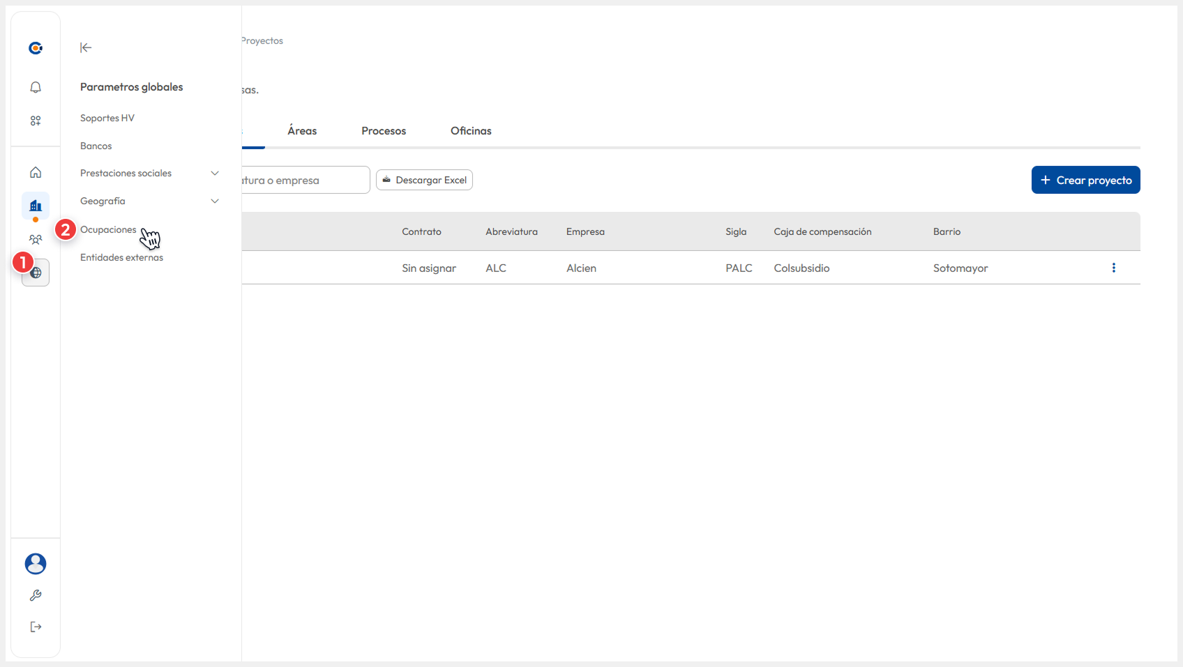Select the company building icon
This screenshot has height=667, width=1183.
tap(36, 206)
